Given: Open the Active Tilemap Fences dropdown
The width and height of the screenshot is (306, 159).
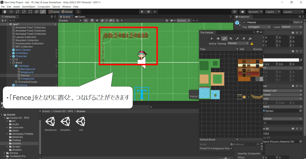Looking at the screenshot, I should (238, 43).
